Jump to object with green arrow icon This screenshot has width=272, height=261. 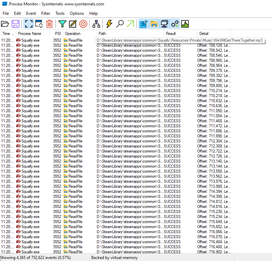click(130, 24)
